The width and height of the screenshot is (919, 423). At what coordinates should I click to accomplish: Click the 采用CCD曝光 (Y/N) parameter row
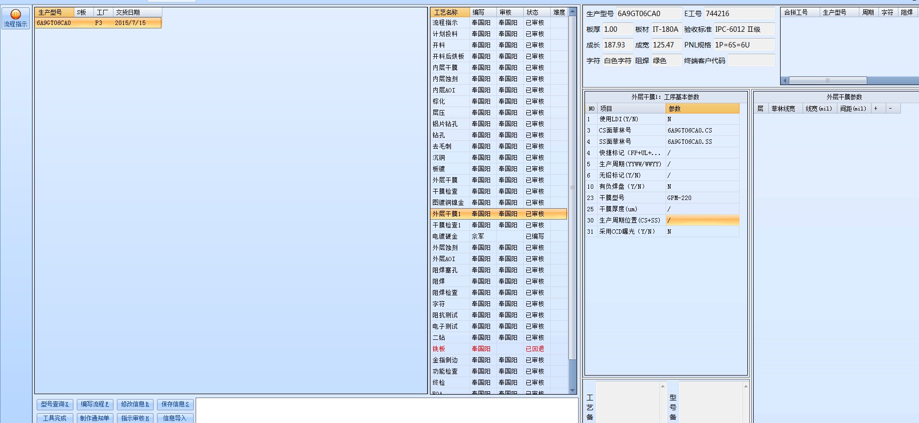[662, 232]
